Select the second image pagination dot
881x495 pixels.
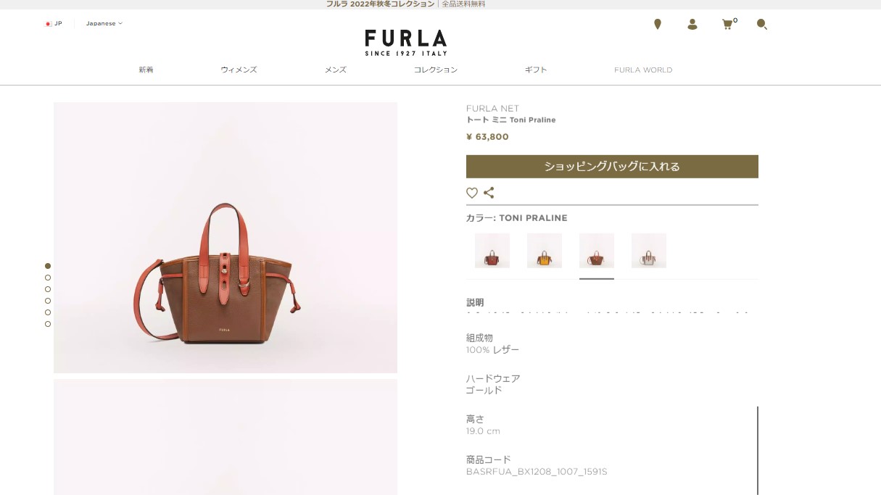[48, 278]
